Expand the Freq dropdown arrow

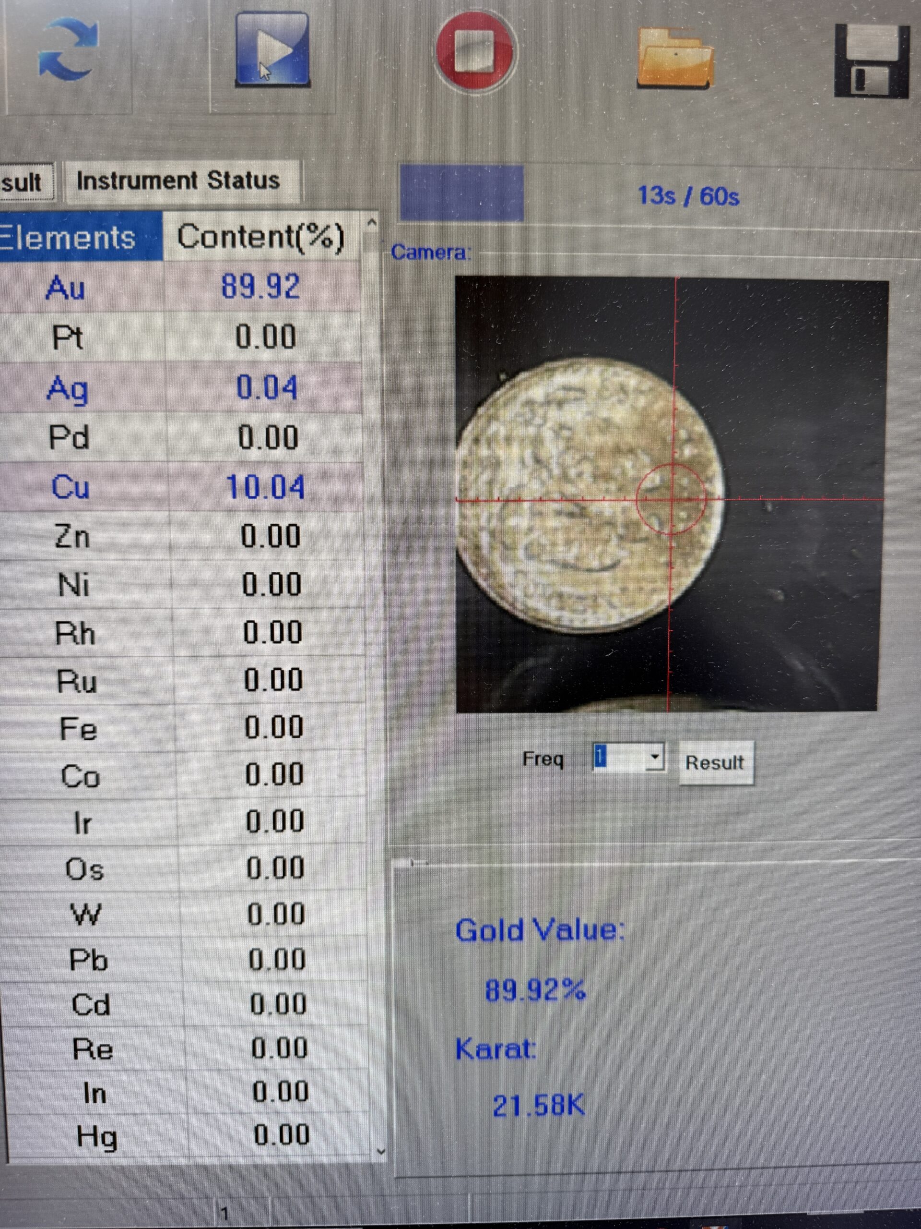(656, 758)
